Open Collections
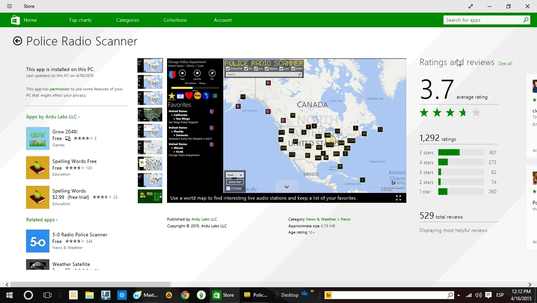The width and height of the screenshot is (537, 303). [x=175, y=20]
